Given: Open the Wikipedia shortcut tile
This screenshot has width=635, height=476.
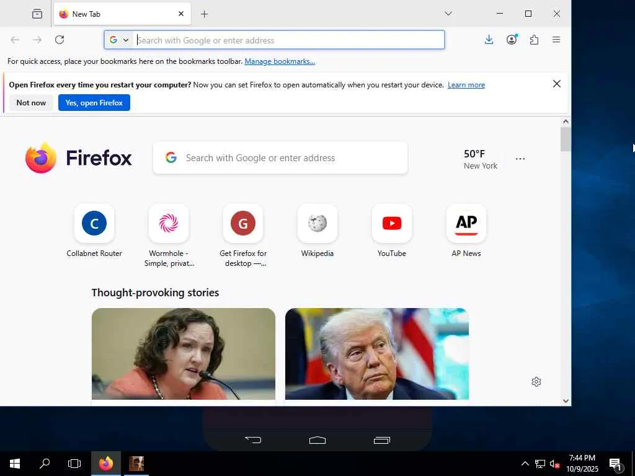Looking at the screenshot, I should coord(317,223).
